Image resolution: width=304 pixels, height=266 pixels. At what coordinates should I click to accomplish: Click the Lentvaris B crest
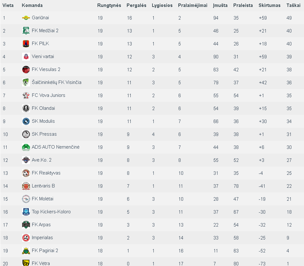pos(26,186)
